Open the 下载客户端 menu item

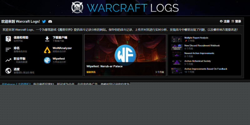[x=60, y=37]
